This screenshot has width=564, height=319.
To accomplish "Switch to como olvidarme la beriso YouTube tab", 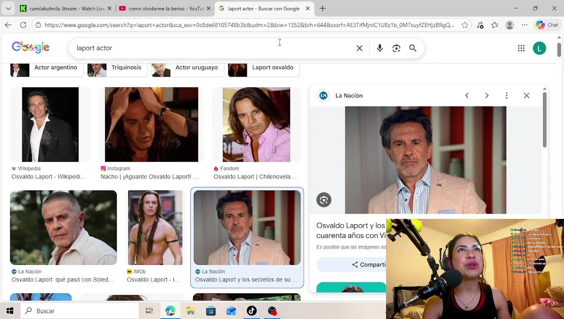I will (x=164, y=8).
